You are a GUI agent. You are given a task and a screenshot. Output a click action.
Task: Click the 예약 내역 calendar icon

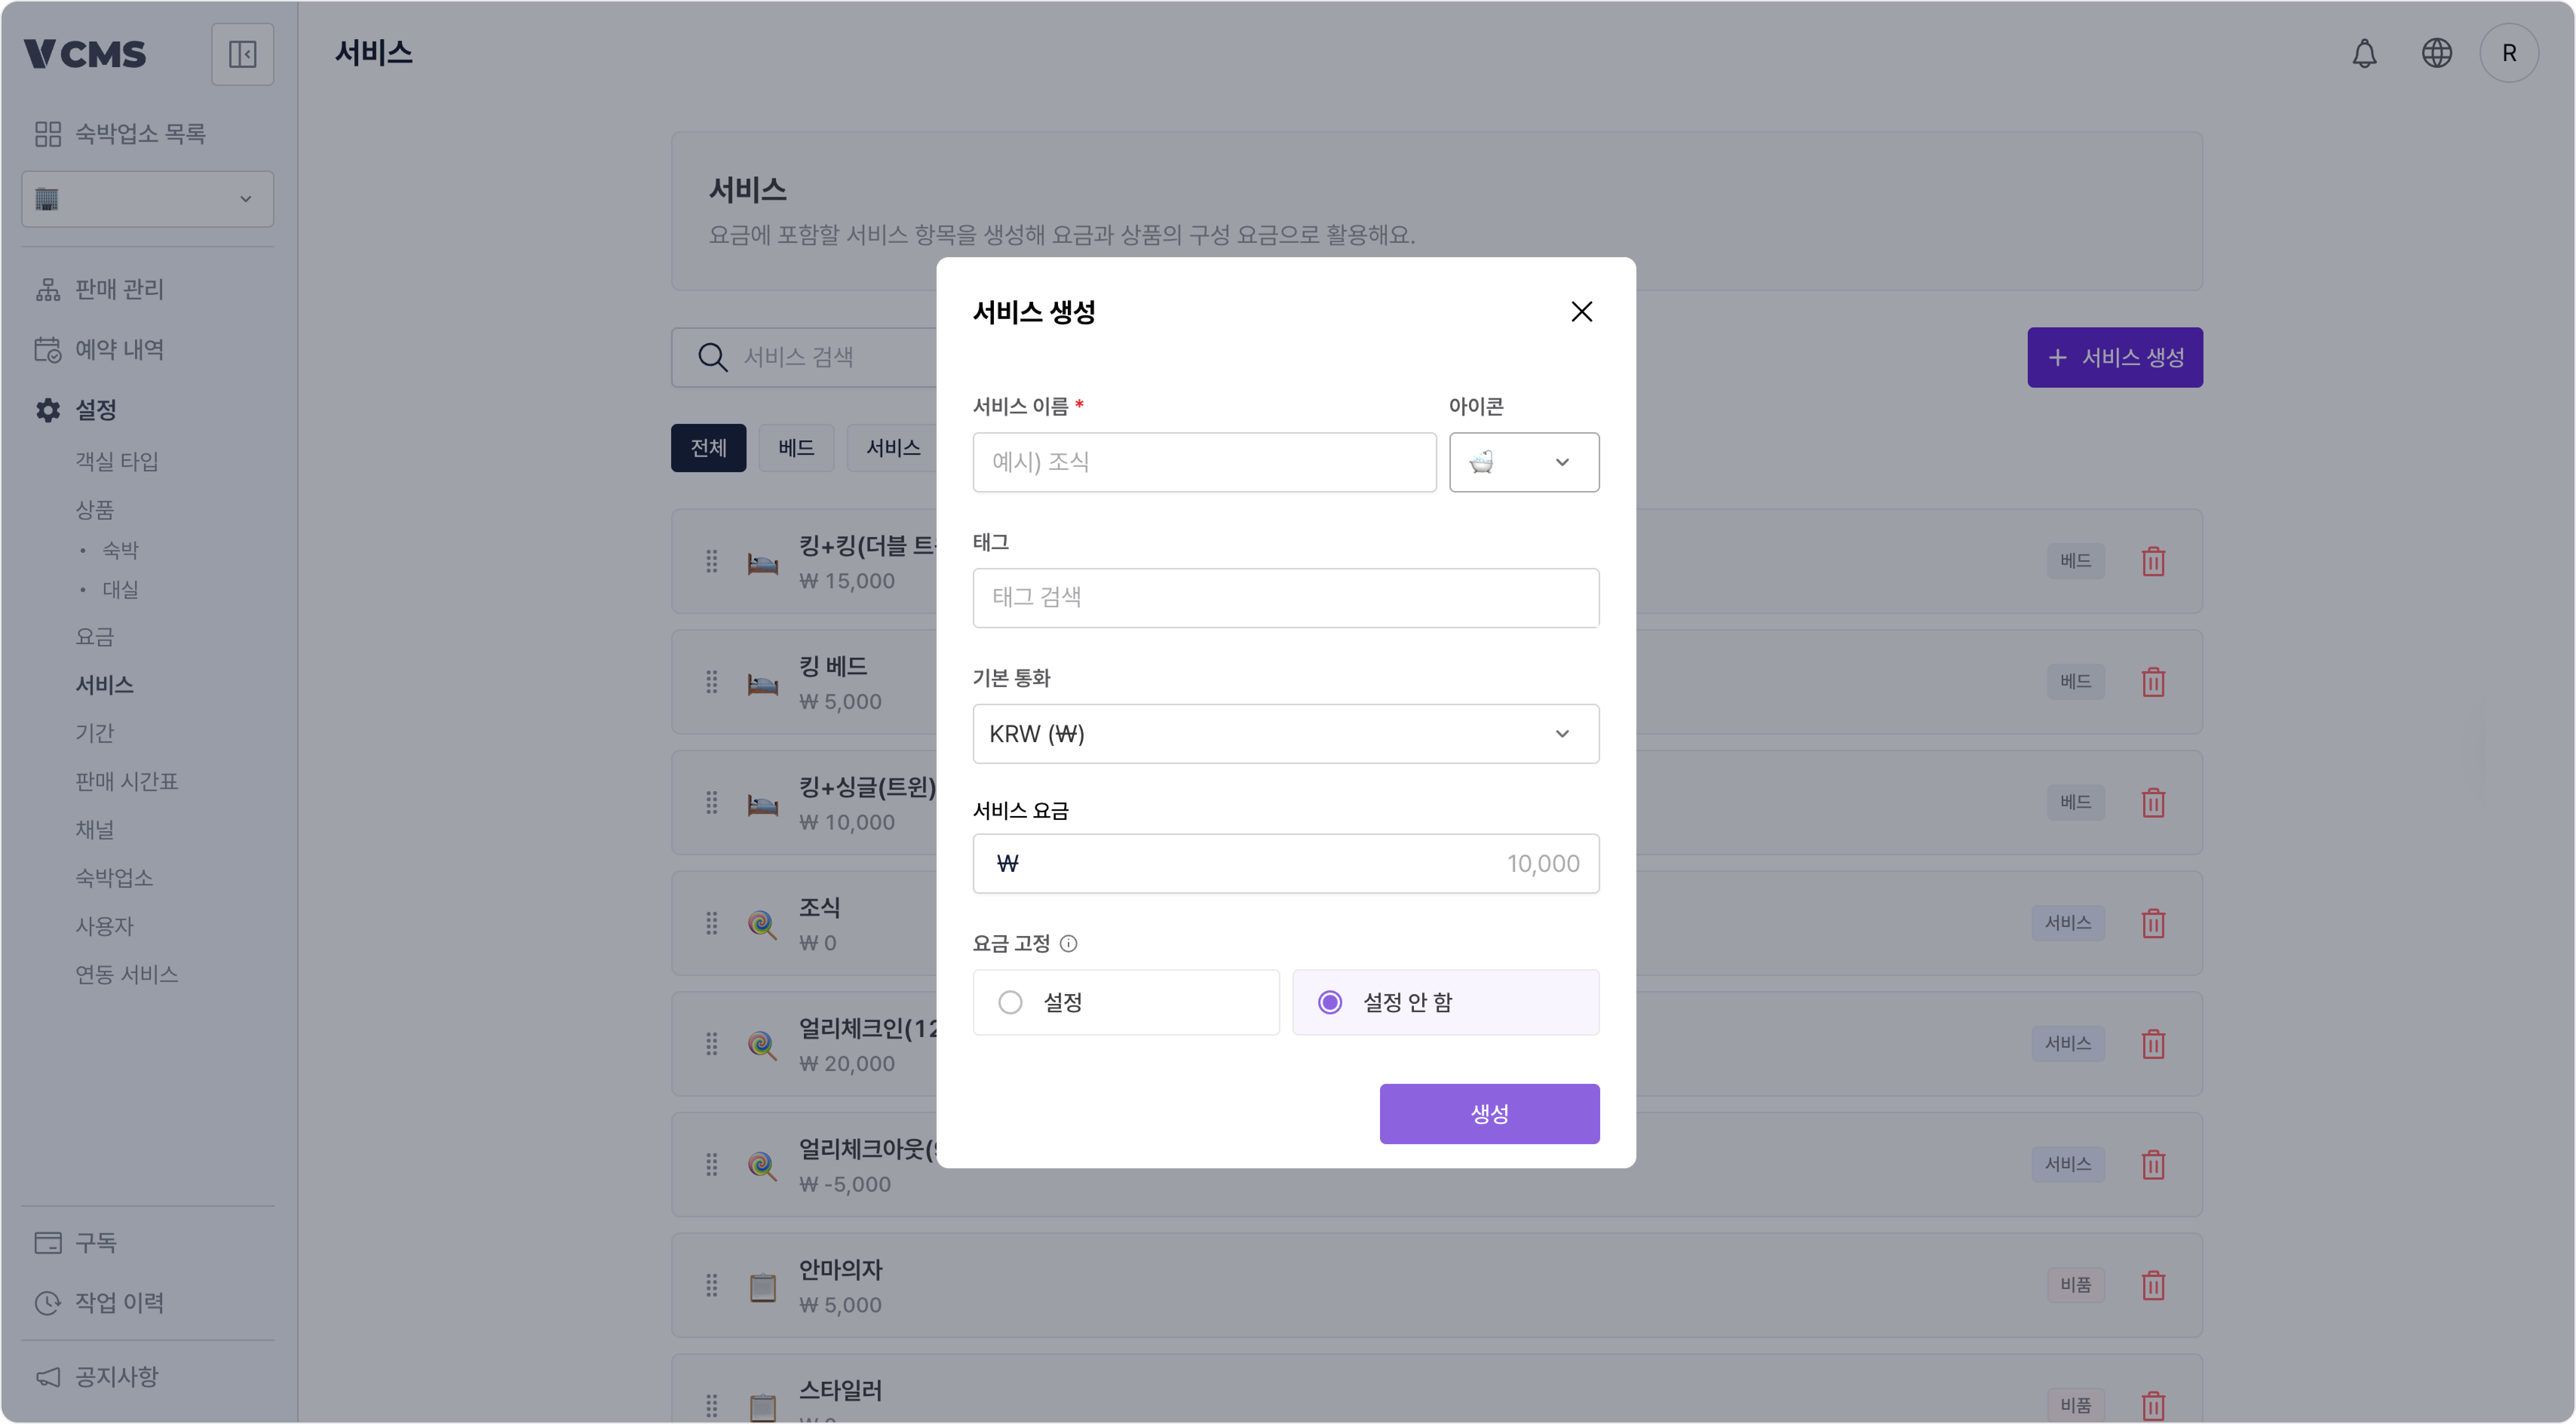pyautogui.click(x=48, y=349)
